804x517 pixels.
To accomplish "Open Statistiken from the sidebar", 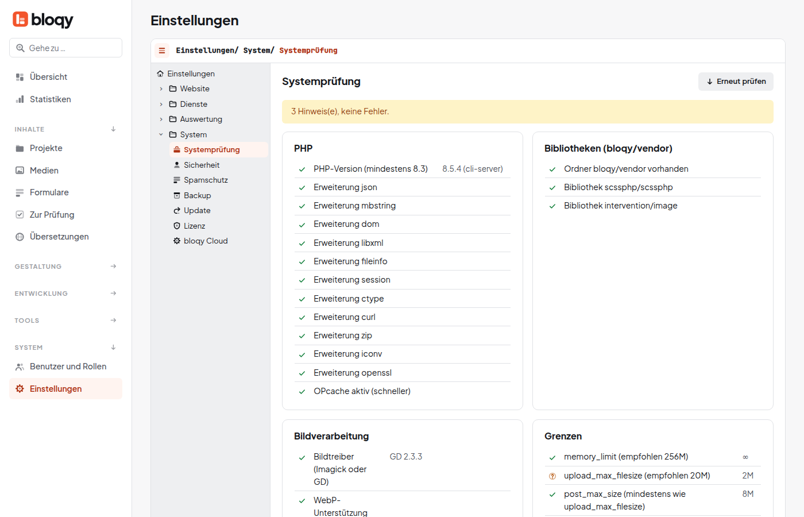I will coord(65,99).
